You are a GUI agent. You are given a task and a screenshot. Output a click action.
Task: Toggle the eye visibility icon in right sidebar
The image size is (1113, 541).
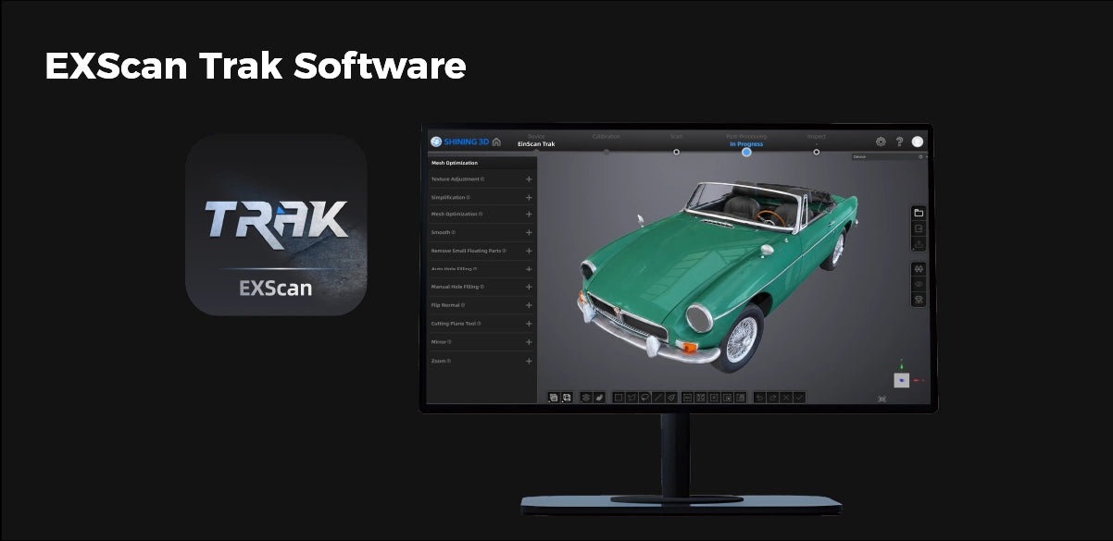coord(919,284)
